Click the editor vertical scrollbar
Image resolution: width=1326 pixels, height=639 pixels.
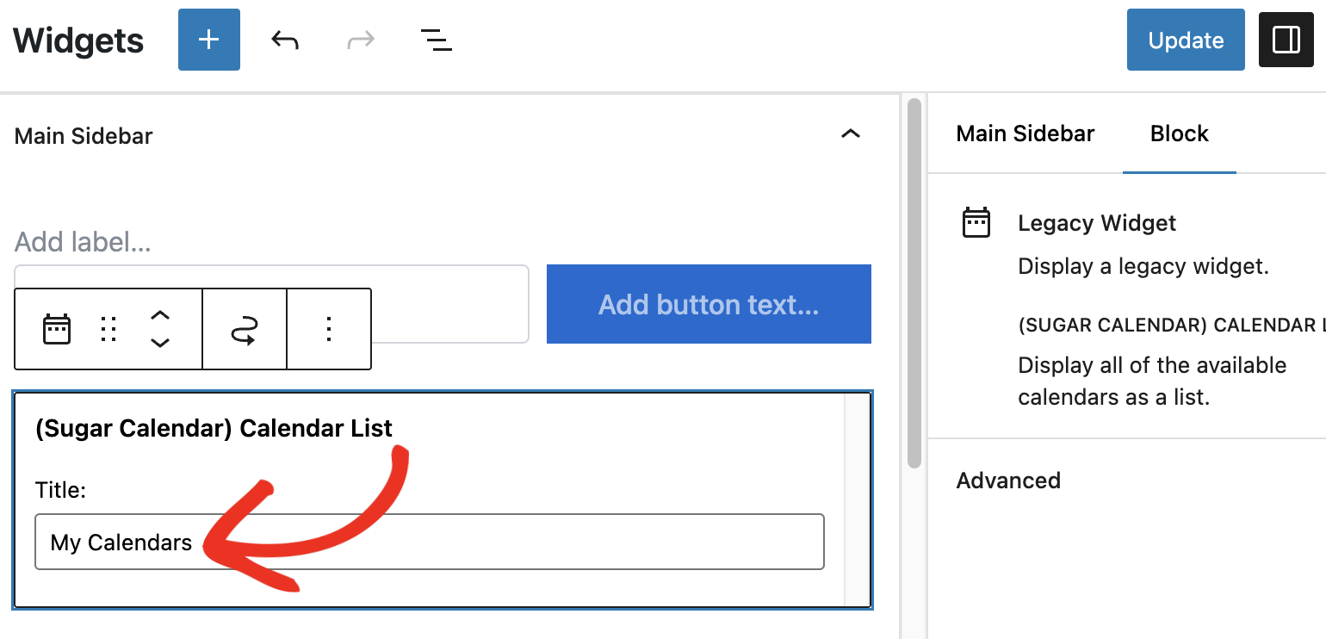[x=914, y=284]
